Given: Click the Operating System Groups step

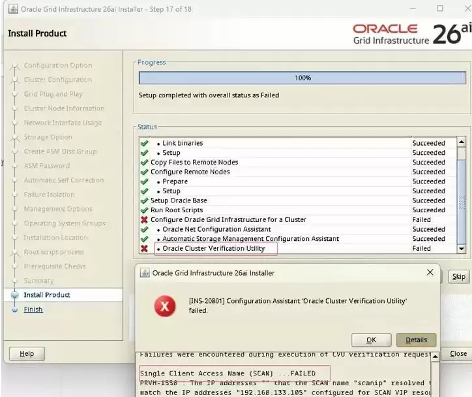Looking at the screenshot, I should pos(65,223).
